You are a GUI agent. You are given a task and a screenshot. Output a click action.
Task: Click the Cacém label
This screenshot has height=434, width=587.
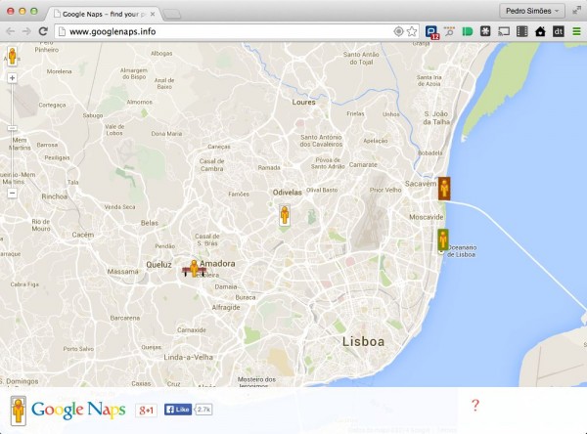pyautogui.click(x=83, y=235)
